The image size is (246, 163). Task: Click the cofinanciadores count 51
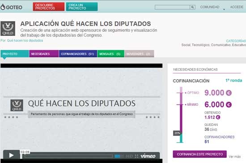tap(207, 142)
